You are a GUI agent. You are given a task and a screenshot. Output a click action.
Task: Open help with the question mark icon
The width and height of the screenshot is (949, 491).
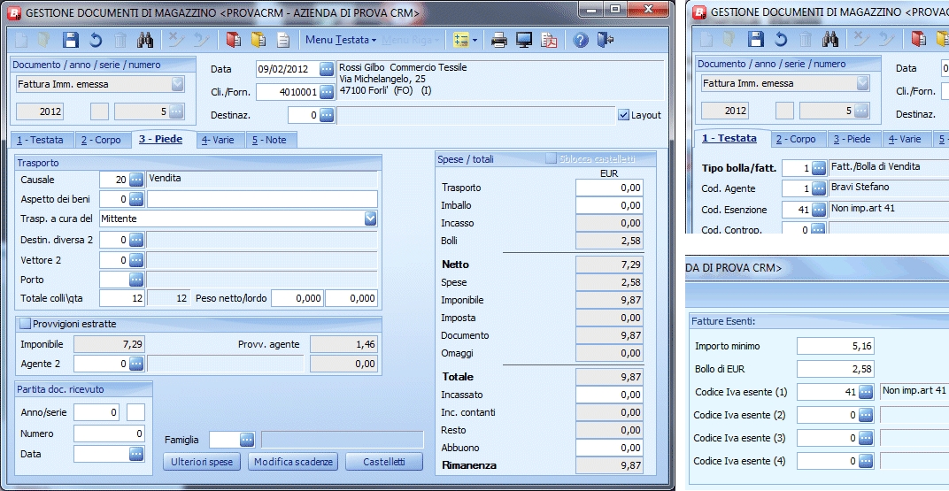(581, 40)
